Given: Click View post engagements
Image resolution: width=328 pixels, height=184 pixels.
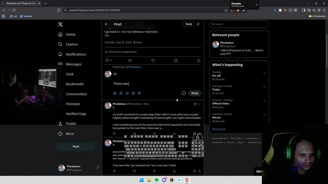Looking at the screenshot, I should click(x=120, y=52).
